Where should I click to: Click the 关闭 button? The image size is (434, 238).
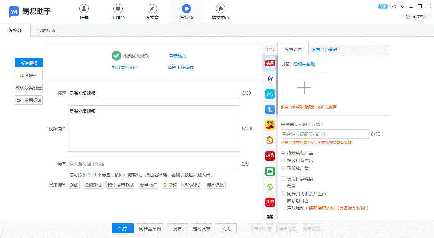point(226,228)
